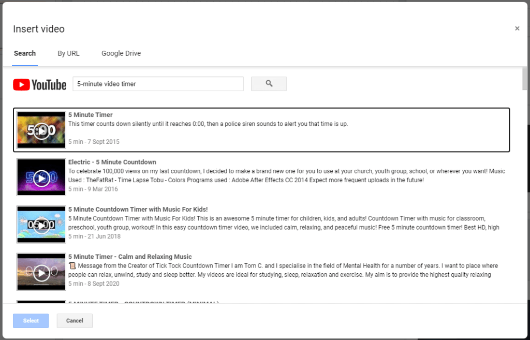Play the Electric 5 Minute Countdown thumbnail
The image size is (530, 340).
coord(41,178)
